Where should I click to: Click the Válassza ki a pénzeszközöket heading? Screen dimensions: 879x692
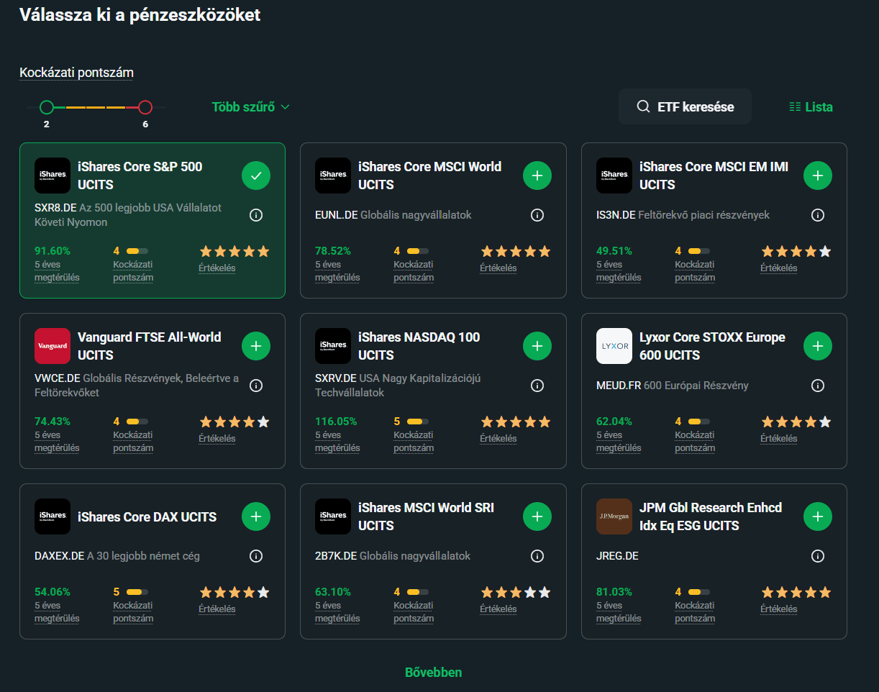[140, 14]
